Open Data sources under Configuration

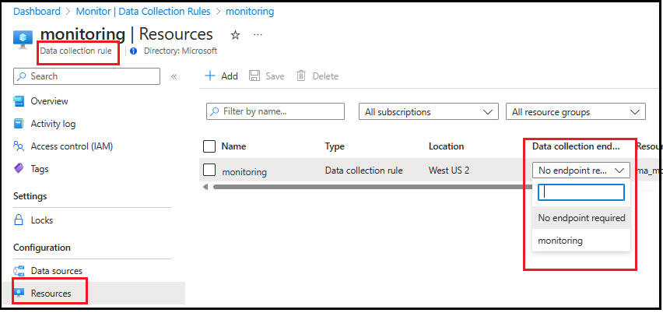pyautogui.click(x=57, y=271)
